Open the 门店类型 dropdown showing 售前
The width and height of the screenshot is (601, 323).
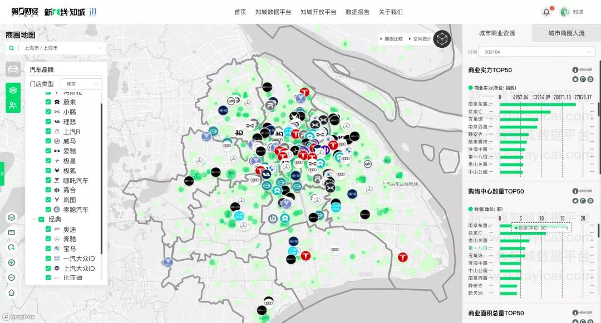tap(81, 84)
